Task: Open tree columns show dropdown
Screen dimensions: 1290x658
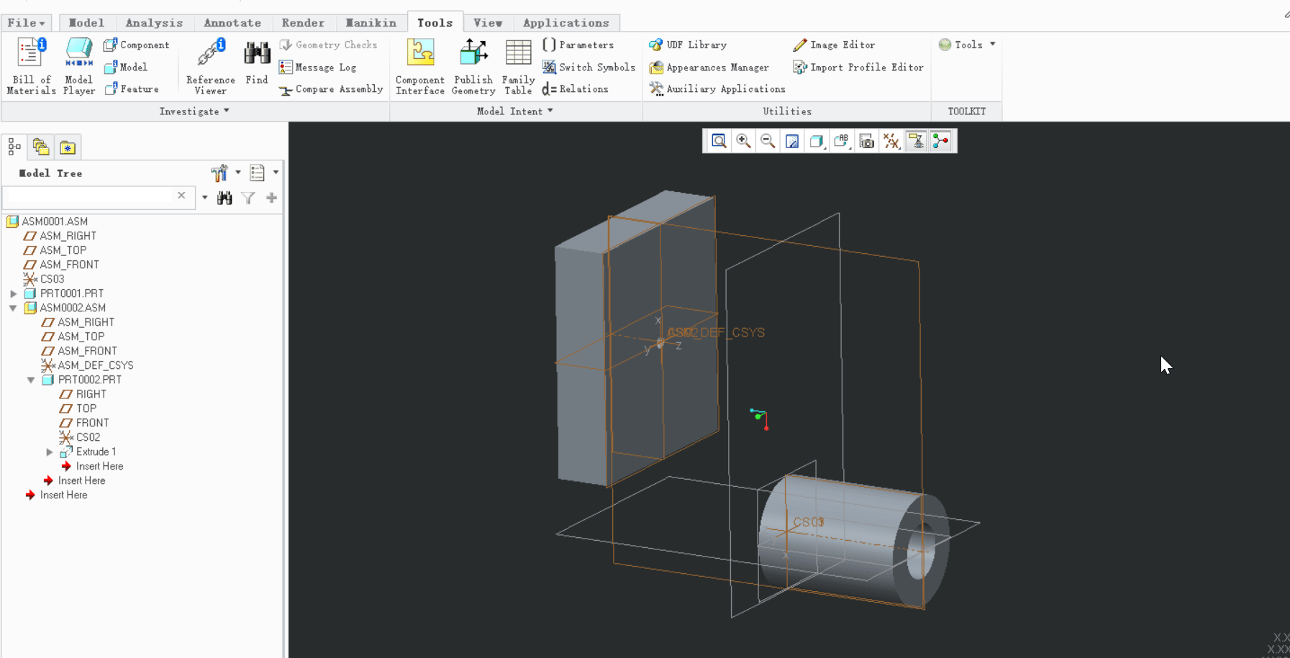Action: pyautogui.click(x=263, y=173)
